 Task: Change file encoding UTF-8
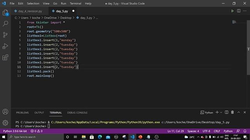pos(206,131)
